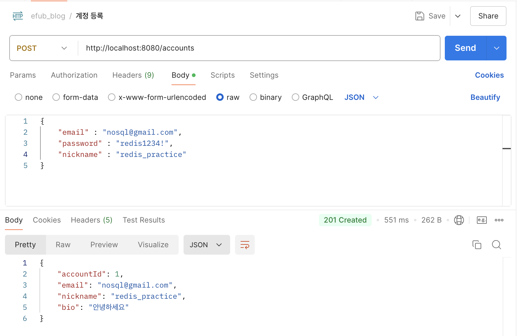Screen dimensions: 517x336
Task: Select the Pretty response view
Action: 25,245
